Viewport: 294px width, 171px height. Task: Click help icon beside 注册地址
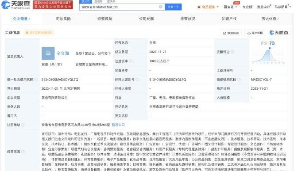[23, 125]
